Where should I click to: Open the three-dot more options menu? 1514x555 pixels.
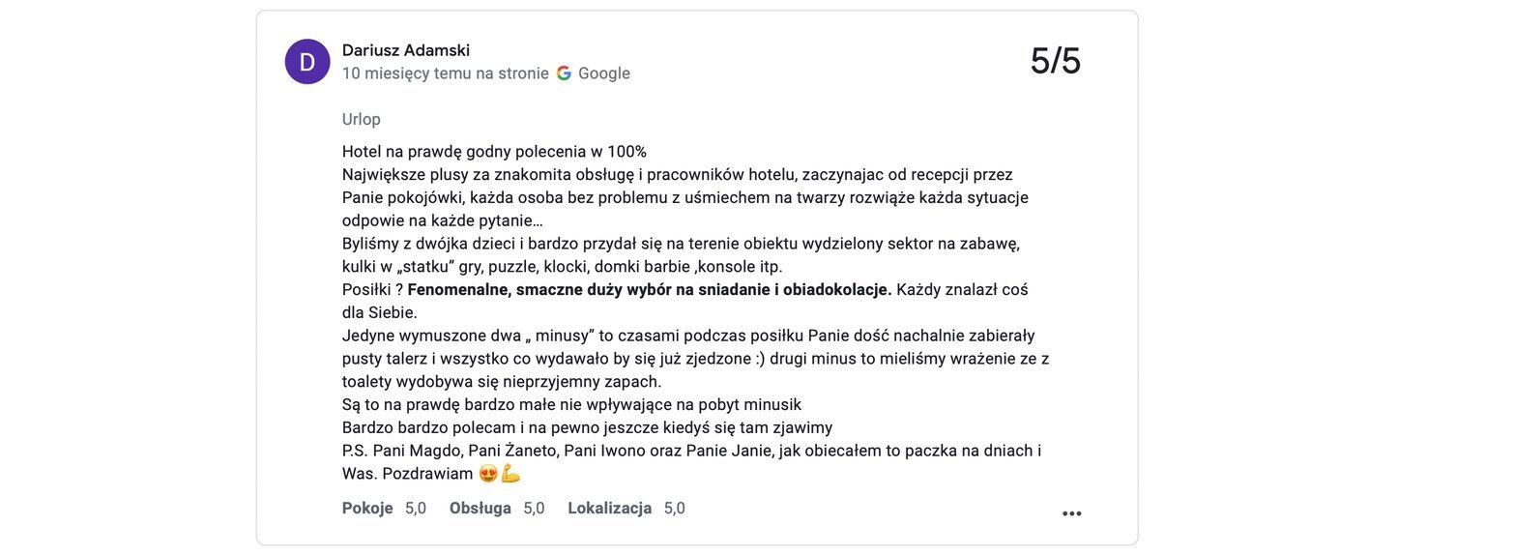click(x=1071, y=513)
